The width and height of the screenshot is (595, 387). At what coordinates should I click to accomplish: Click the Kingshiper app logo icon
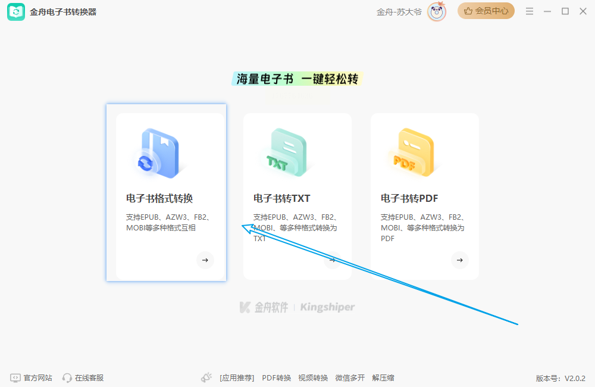pyautogui.click(x=16, y=12)
